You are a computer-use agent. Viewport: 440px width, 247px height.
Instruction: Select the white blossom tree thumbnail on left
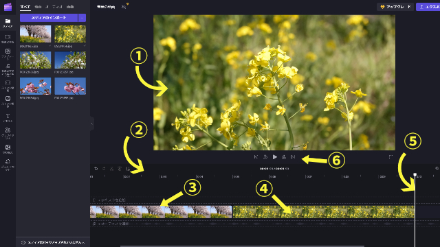tap(35, 60)
